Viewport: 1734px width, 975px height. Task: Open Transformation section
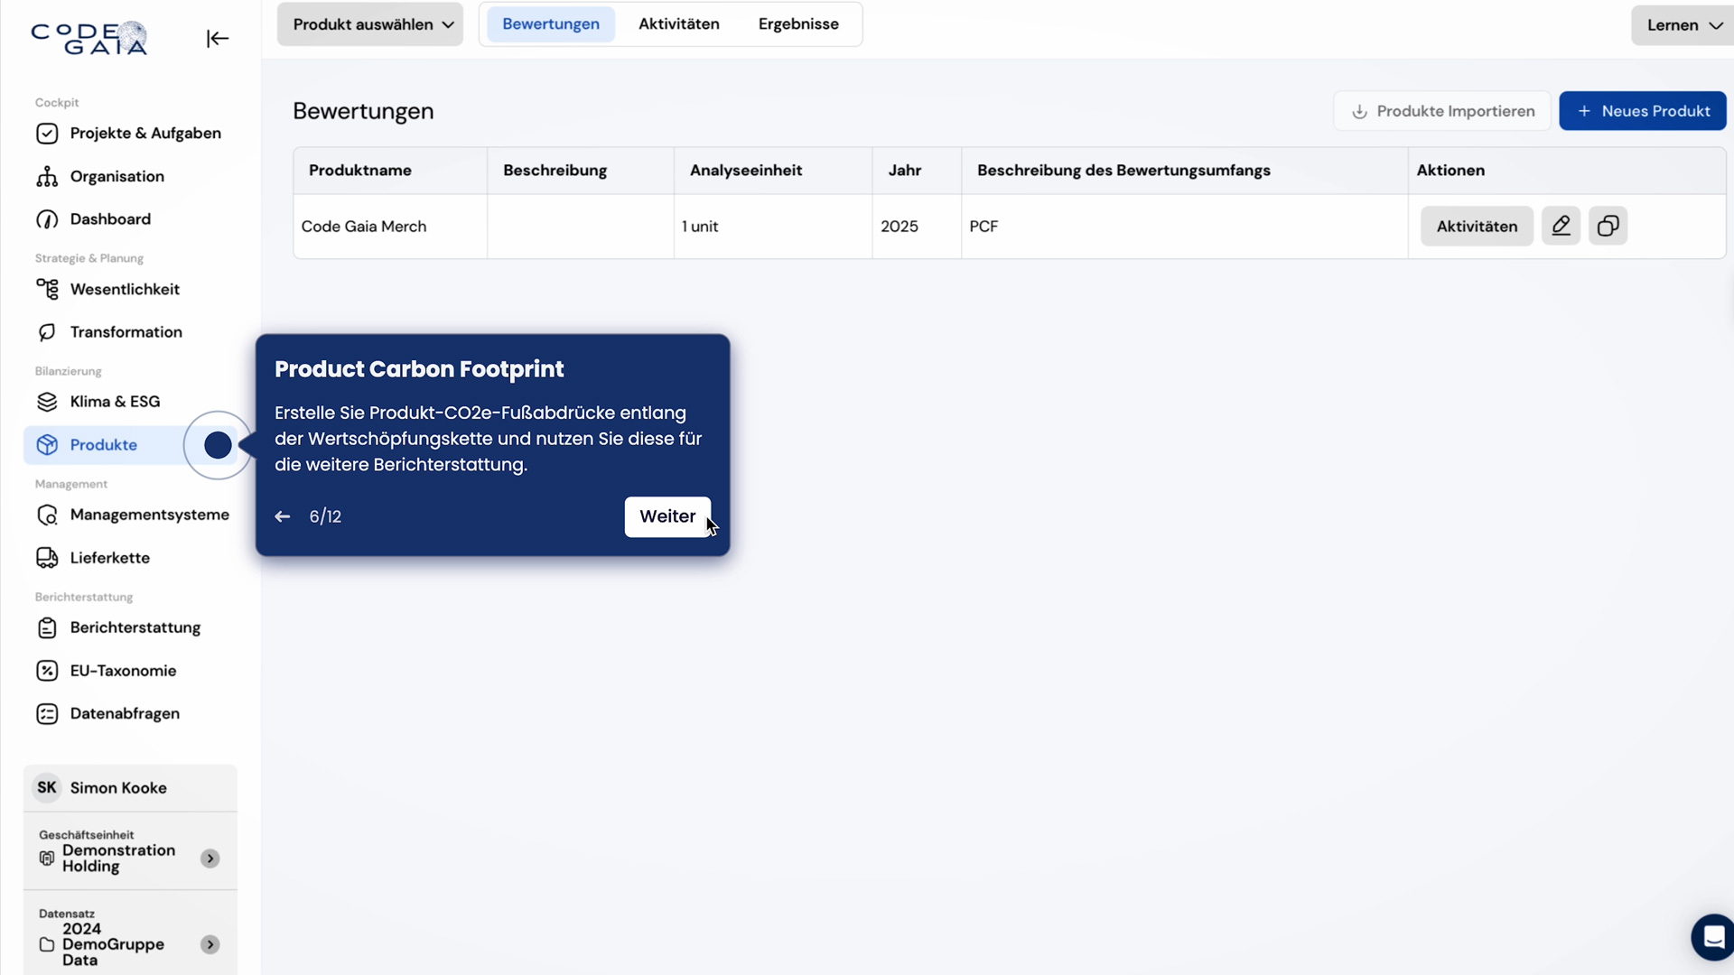point(130,332)
